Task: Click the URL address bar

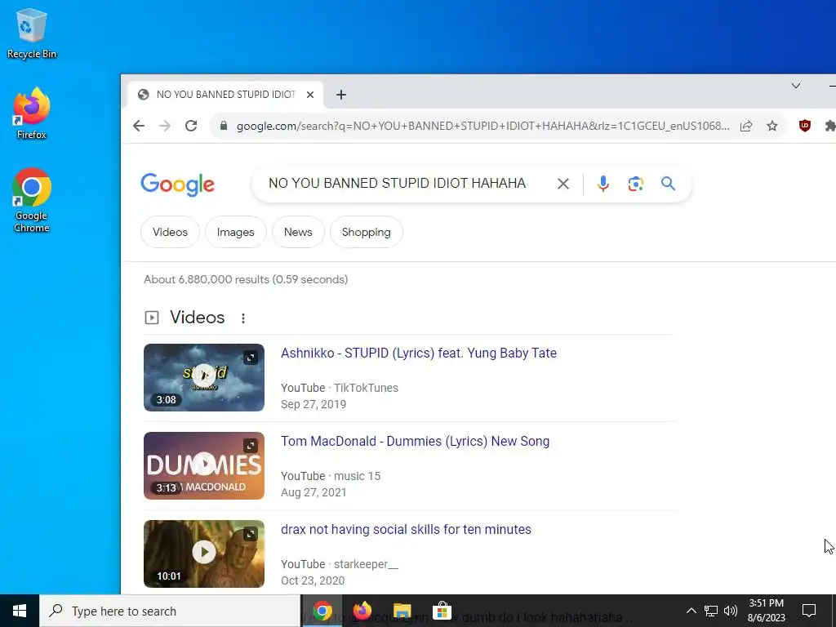Action: (x=482, y=126)
